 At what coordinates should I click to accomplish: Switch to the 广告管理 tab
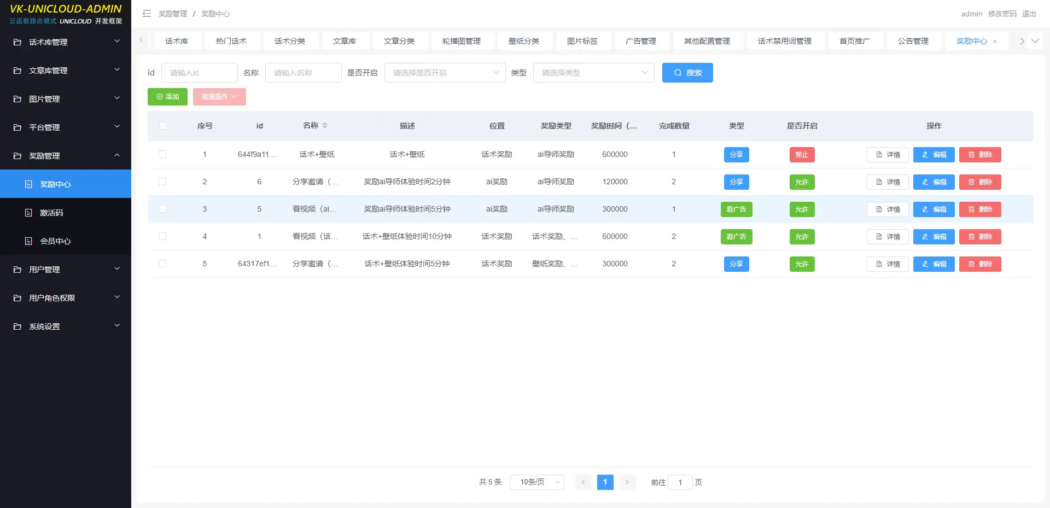[x=641, y=41]
